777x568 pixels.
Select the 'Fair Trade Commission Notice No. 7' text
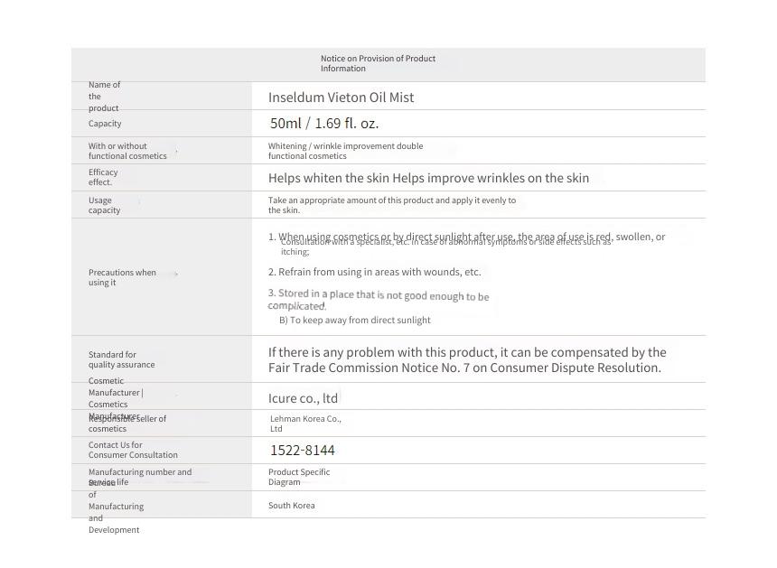point(369,368)
